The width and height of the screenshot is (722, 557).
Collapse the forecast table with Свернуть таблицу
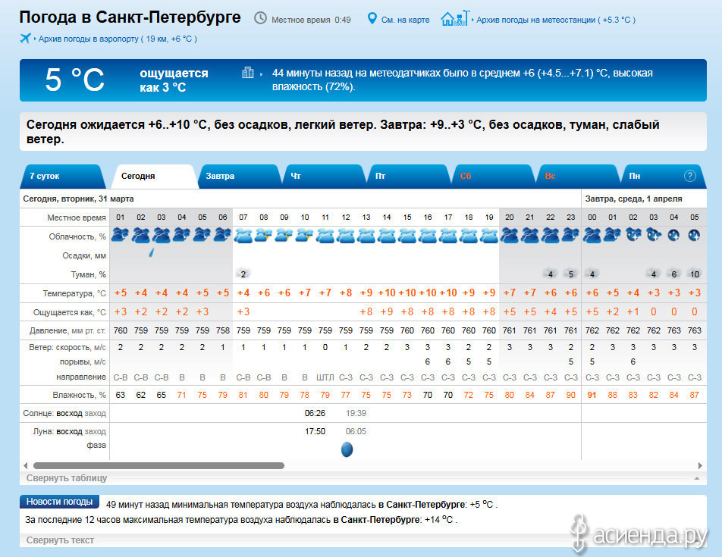pyautogui.click(x=67, y=478)
